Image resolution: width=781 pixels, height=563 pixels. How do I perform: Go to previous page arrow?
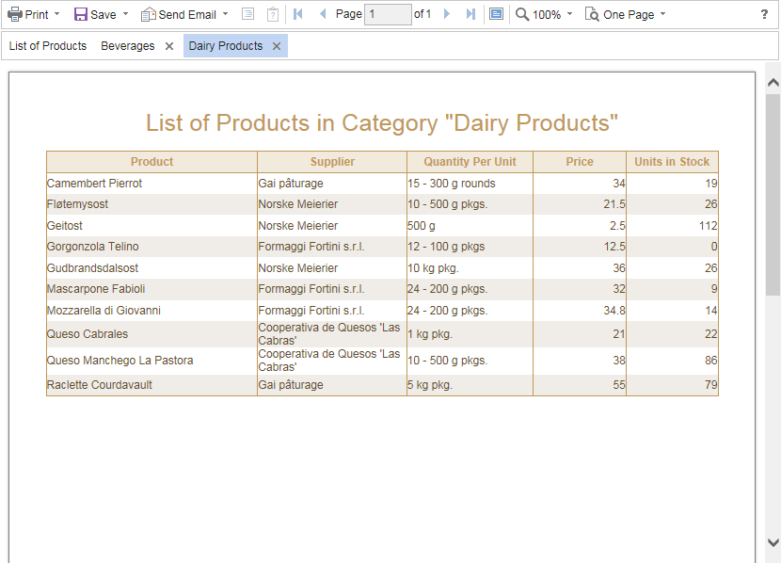323,14
